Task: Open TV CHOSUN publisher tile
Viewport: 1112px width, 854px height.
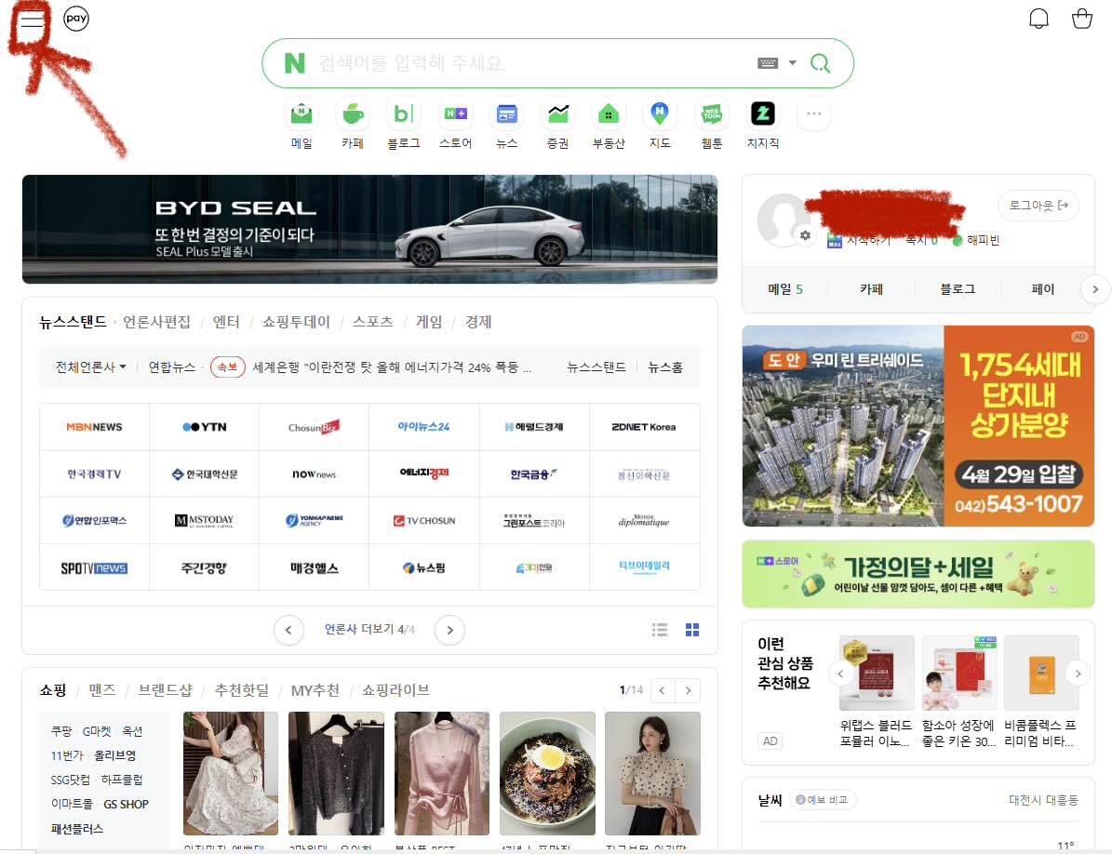Action: pos(424,520)
